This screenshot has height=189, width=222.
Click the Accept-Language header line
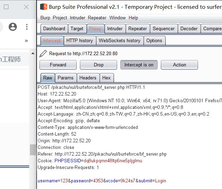point(123,114)
